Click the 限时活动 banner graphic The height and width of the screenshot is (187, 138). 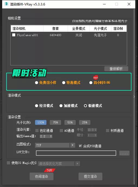[x=29, y=73]
